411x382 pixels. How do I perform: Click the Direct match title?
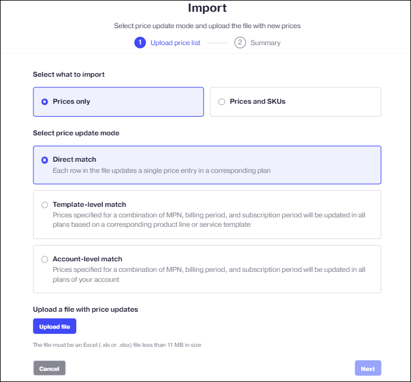point(74,159)
